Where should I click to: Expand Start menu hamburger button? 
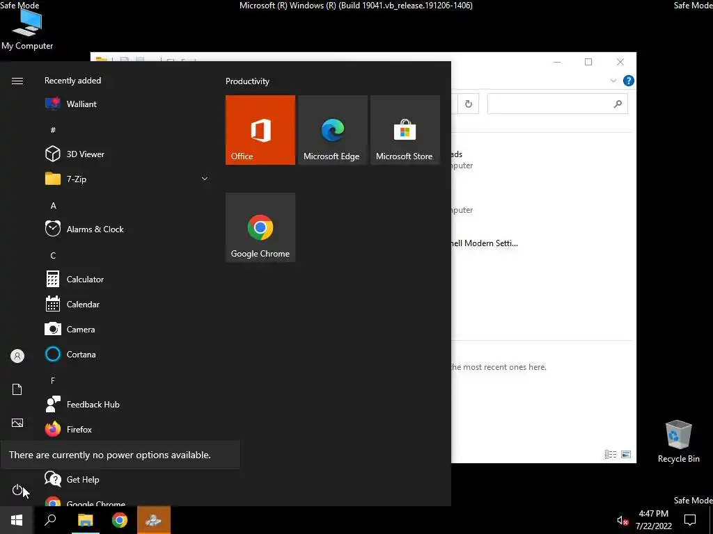(17, 81)
